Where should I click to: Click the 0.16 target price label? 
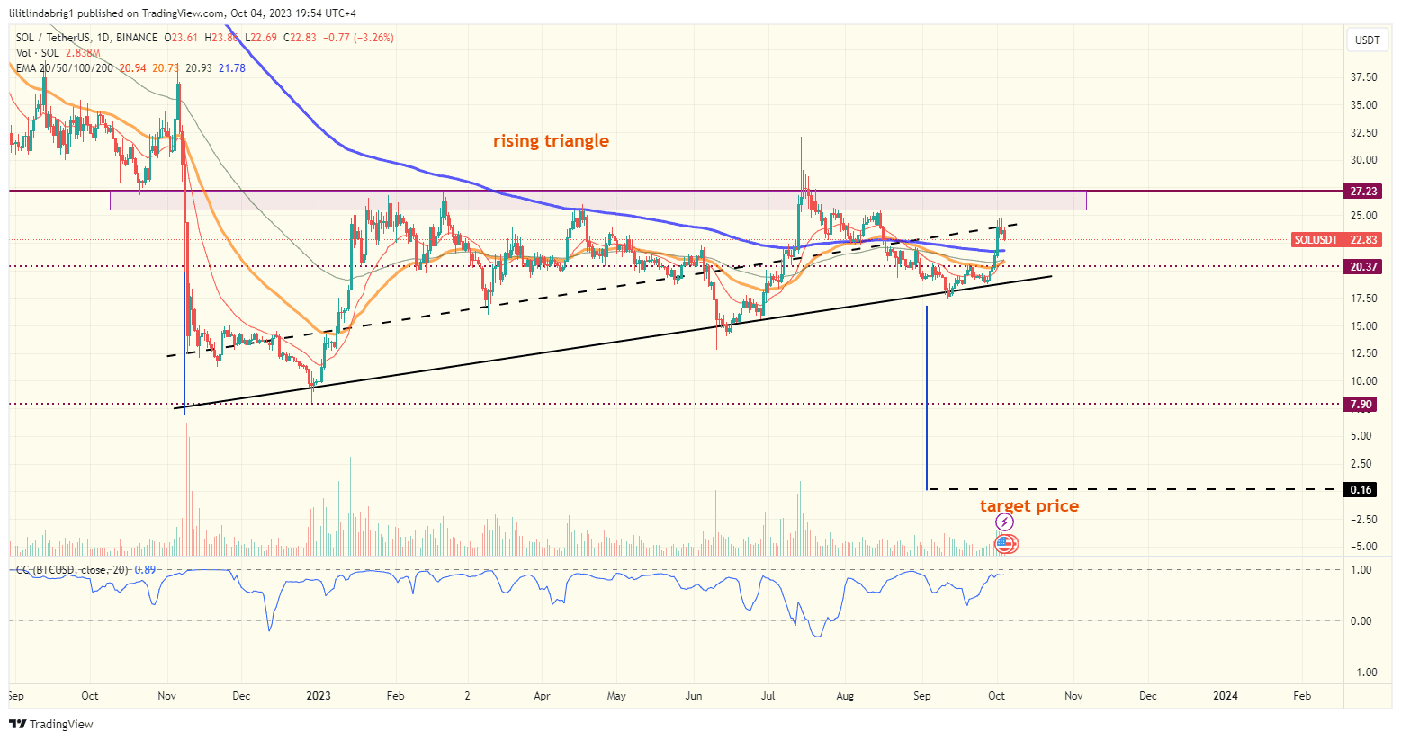1362,489
